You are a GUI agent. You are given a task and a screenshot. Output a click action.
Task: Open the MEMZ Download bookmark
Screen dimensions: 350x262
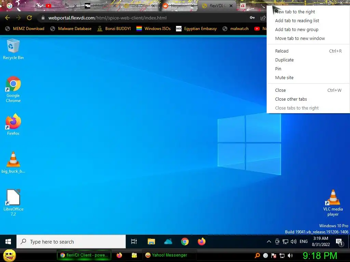click(25, 29)
